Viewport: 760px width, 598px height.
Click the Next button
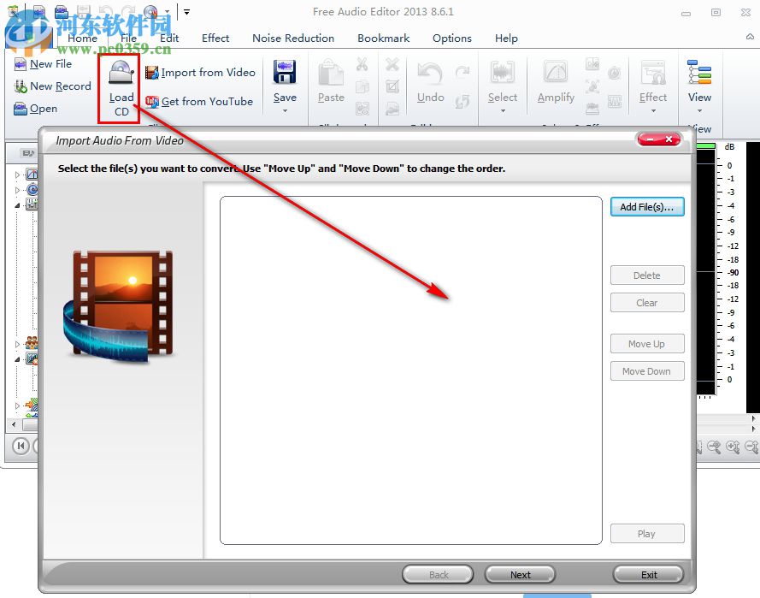(x=520, y=575)
